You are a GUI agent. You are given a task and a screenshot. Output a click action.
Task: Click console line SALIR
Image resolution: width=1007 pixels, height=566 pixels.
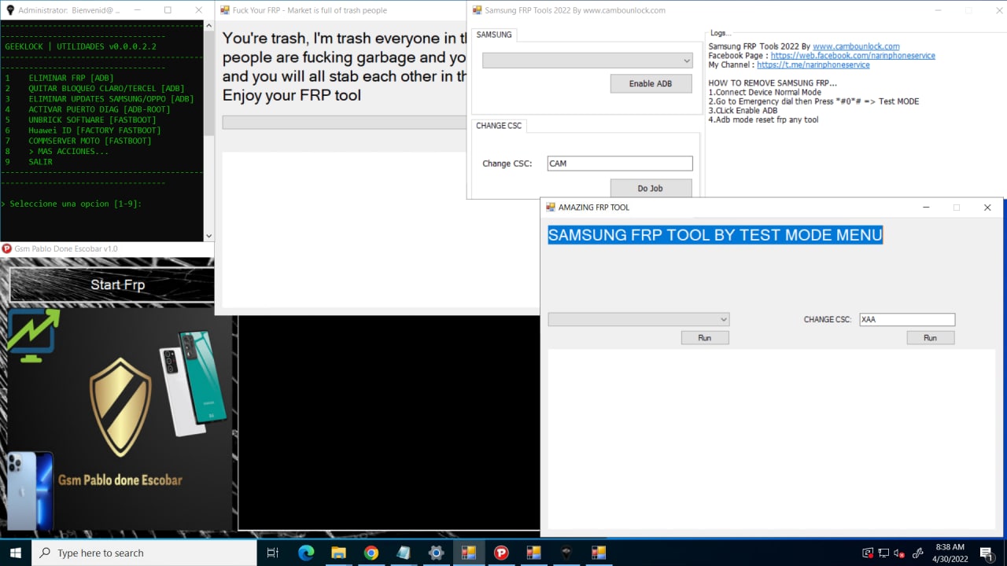(x=41, y=162)
